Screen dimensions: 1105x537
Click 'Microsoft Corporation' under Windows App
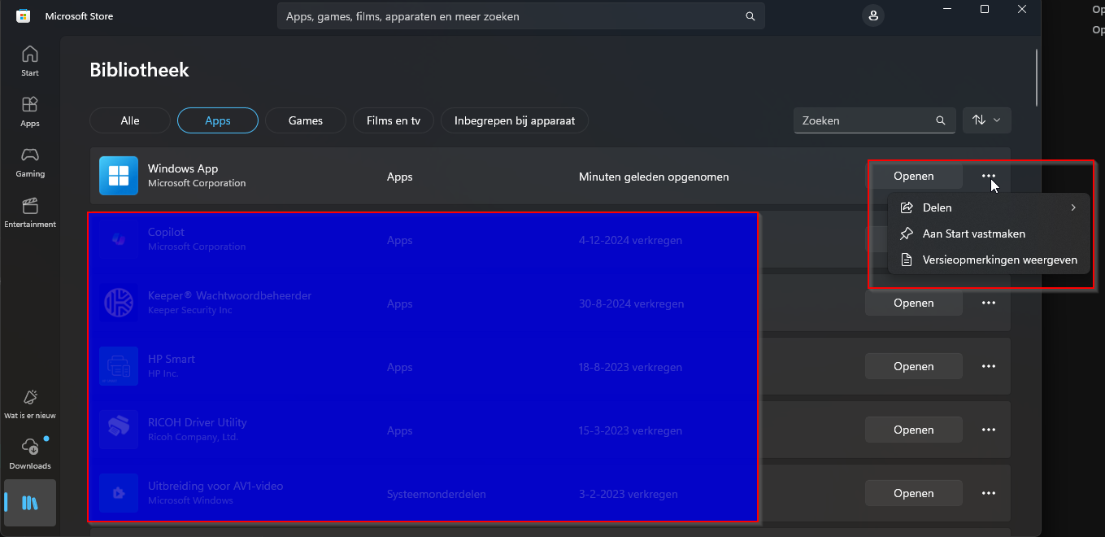(x=197, y=183)
